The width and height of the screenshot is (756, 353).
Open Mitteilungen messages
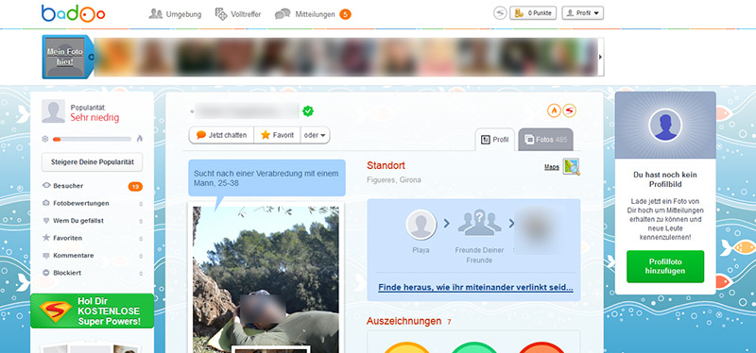tap(305, 14)
